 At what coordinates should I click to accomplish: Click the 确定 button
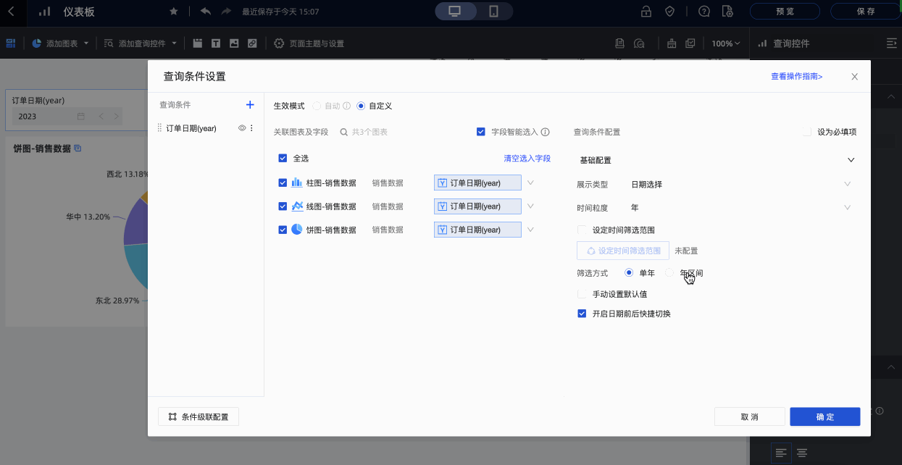(x=824, y=416)
